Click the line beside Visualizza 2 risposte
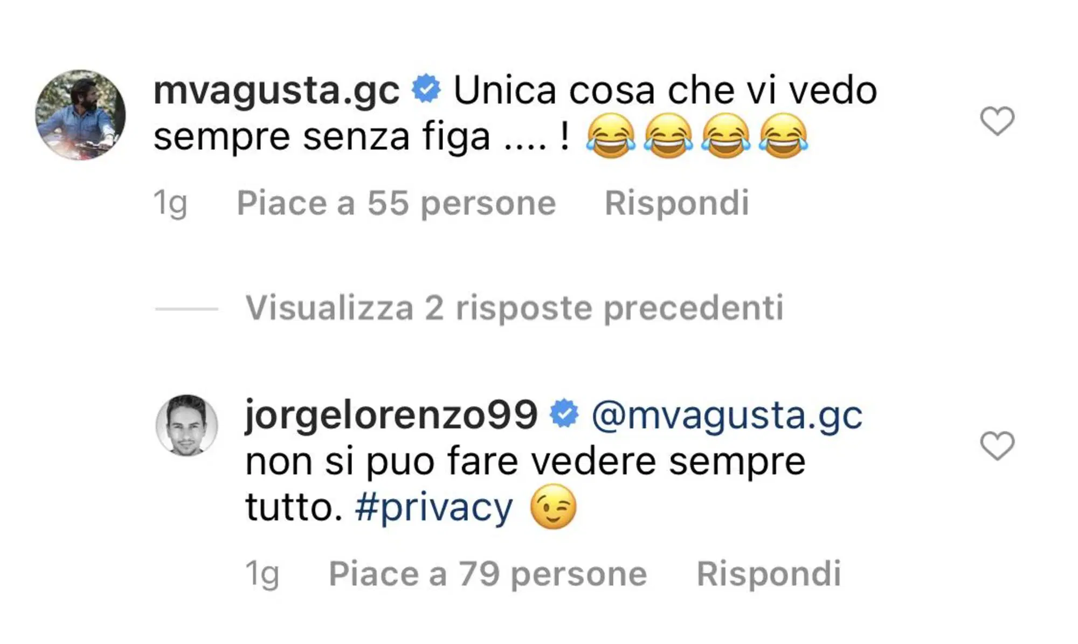The height and width of the screenshot is (644, 1078). (186, 309)
